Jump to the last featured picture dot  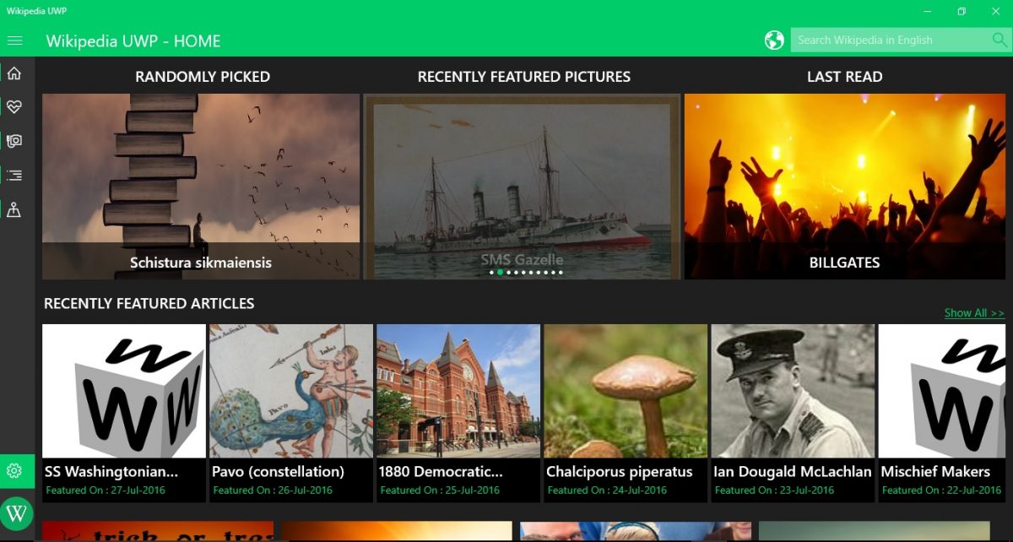click(x=560, y=272)
